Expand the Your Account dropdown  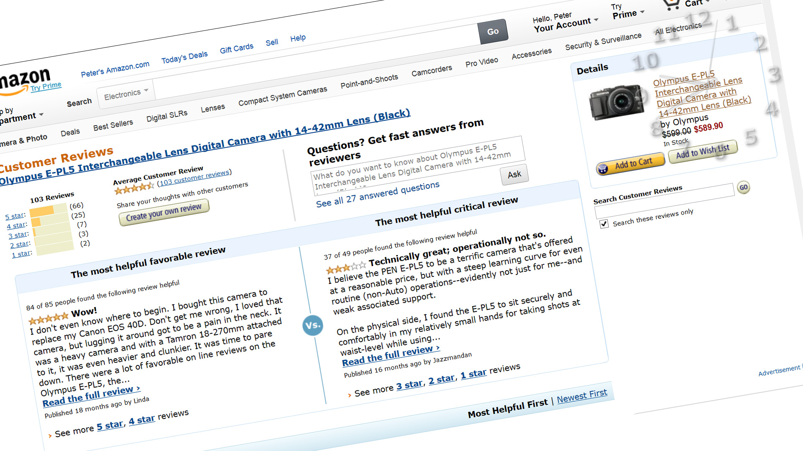[x=565, y=25]
